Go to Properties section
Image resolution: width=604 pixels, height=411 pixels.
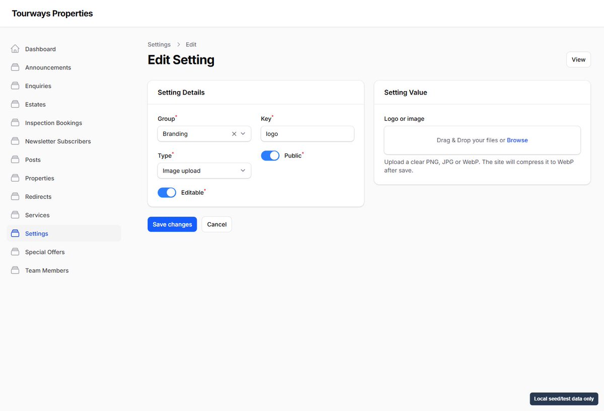[x=64, y=178]
